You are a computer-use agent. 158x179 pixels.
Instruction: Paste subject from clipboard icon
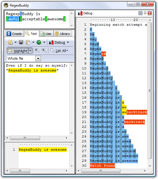[x=28, y=42]
